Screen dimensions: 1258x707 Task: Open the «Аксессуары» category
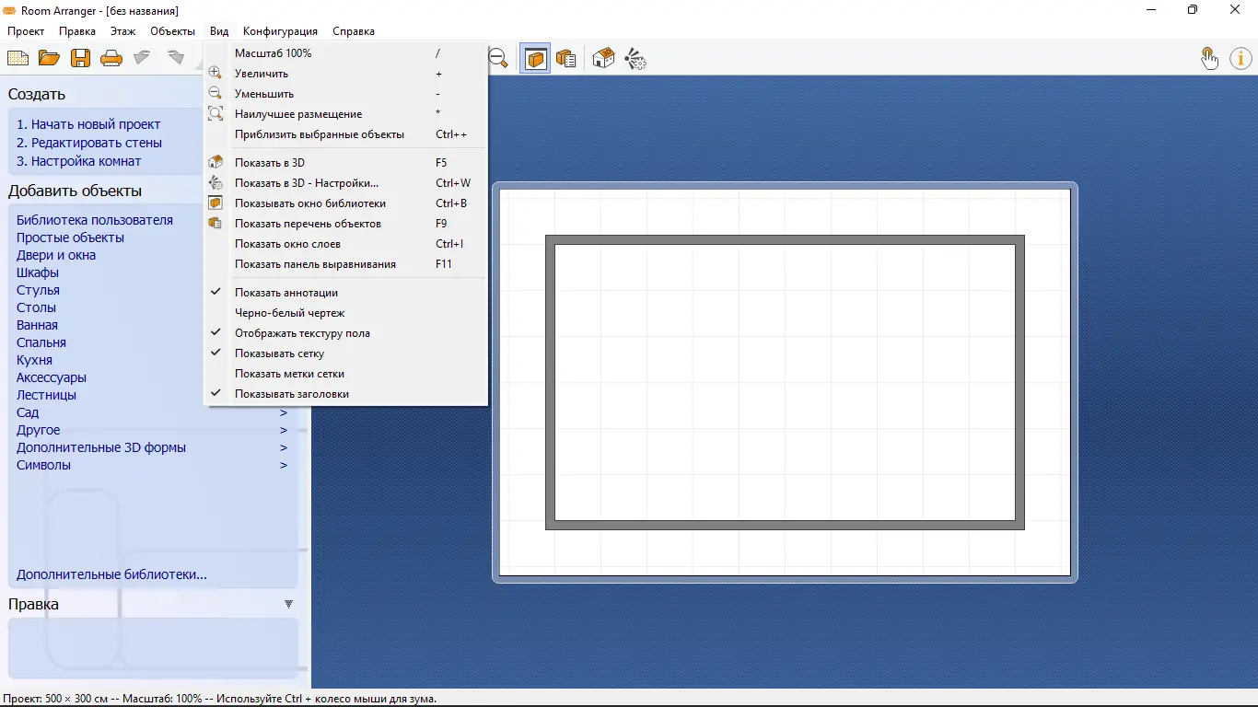tap(52, 377)
